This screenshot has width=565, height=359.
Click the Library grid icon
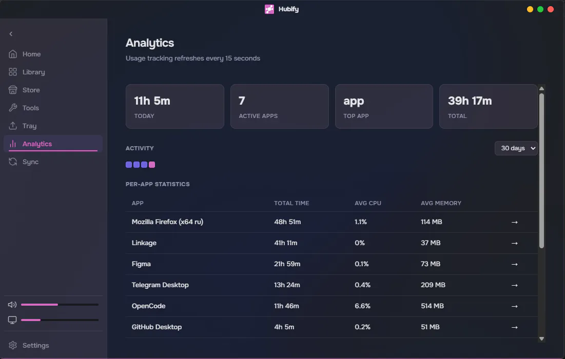tap(13, 72)
